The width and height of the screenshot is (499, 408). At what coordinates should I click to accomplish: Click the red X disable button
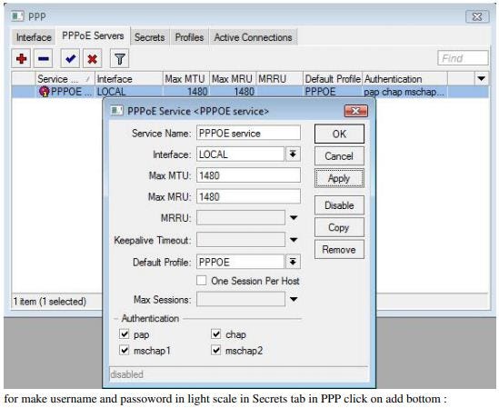[x=93, y=58]
